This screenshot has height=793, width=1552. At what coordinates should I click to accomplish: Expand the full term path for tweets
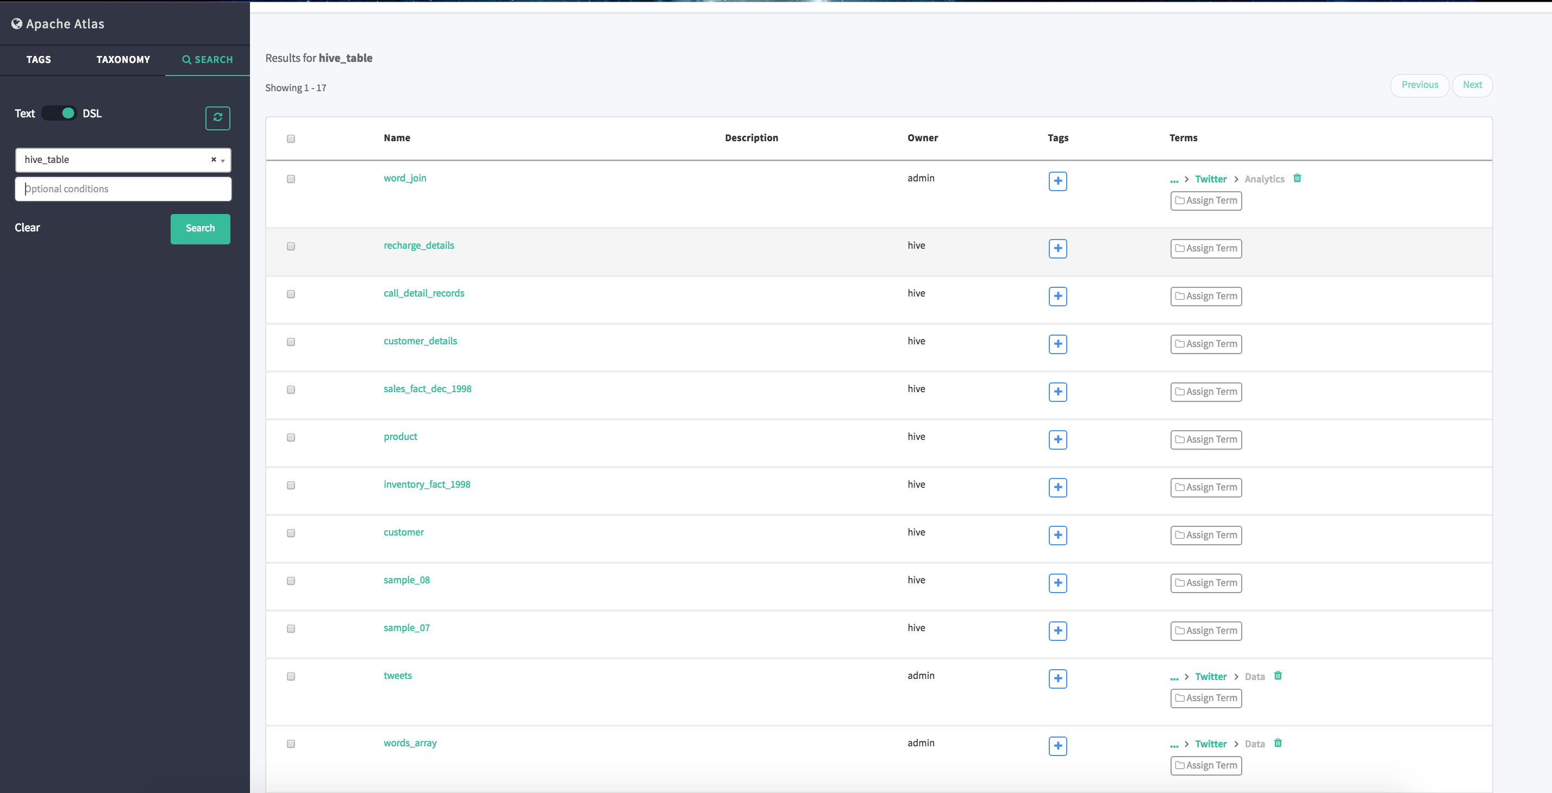click(1174, 676)
